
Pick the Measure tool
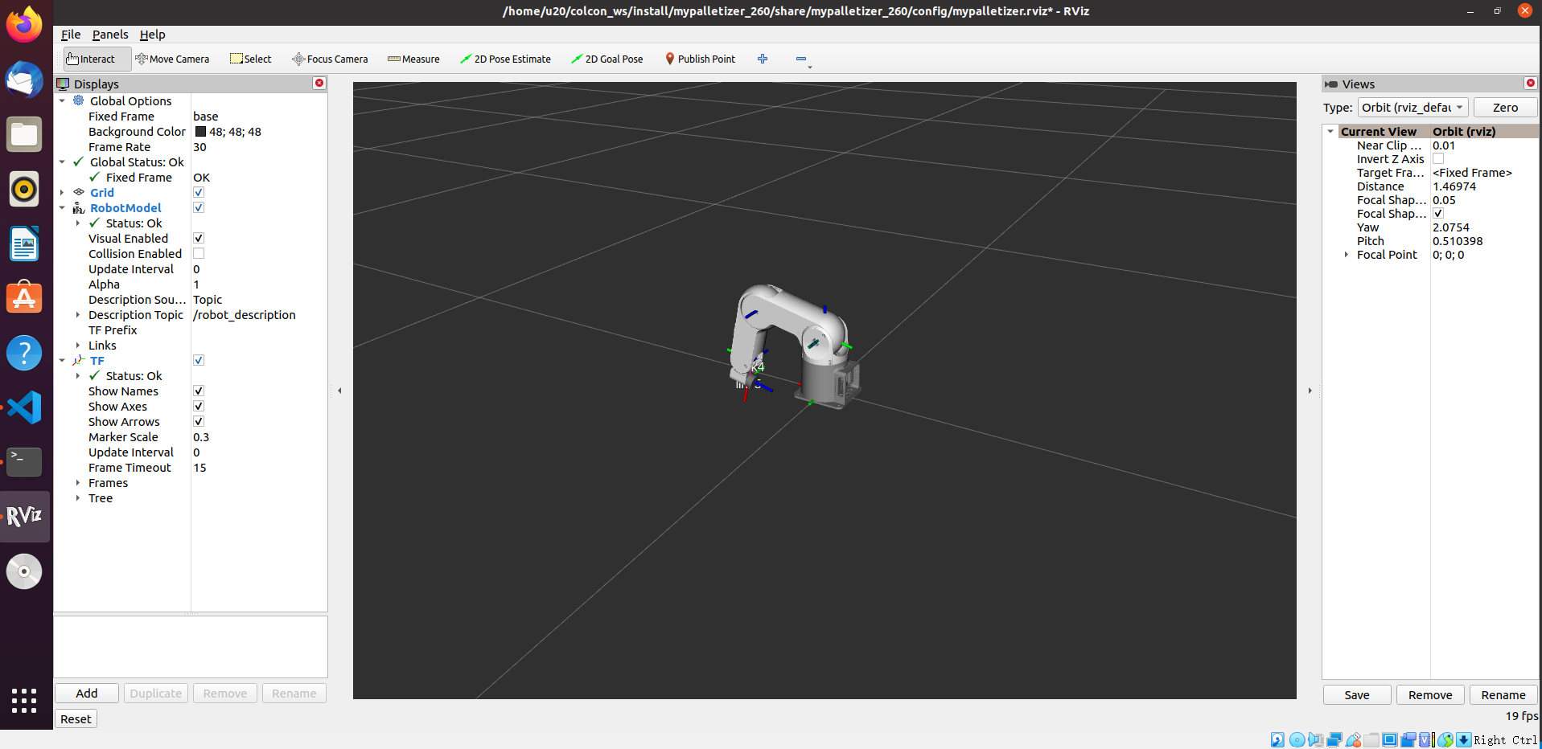pyautogui.click(x=413, y=59)
